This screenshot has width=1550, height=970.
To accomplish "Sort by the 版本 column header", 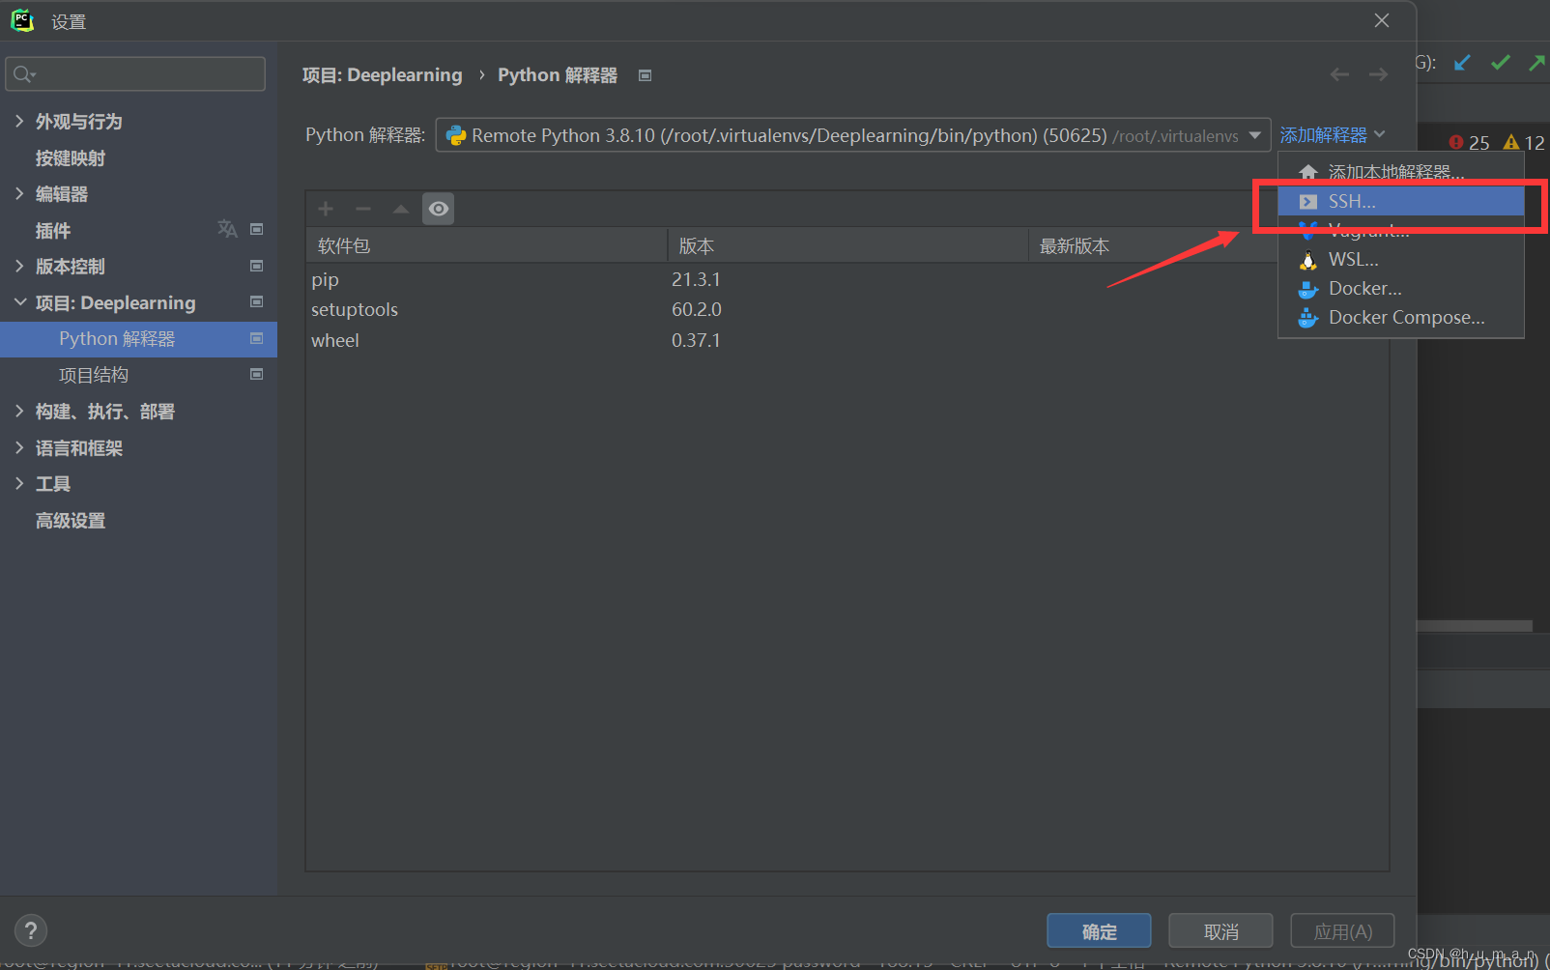I will [847, 245].
